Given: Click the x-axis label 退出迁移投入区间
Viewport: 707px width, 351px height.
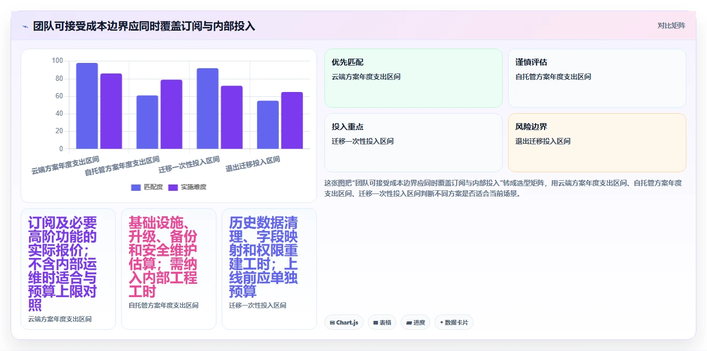Looking at the screenshot, I should [x=253, y=164].
